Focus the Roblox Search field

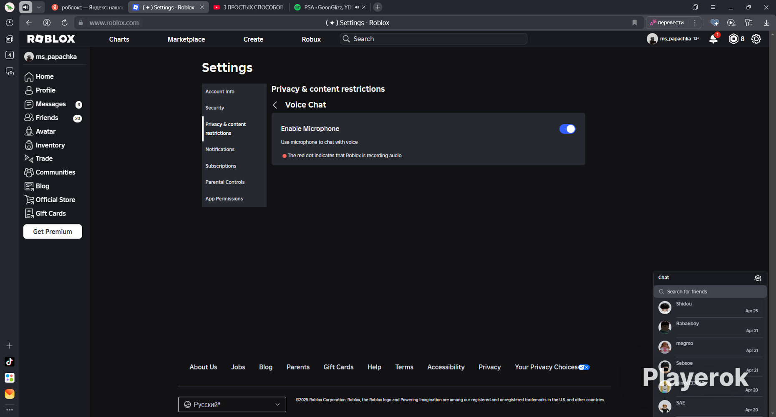[433, 39]
